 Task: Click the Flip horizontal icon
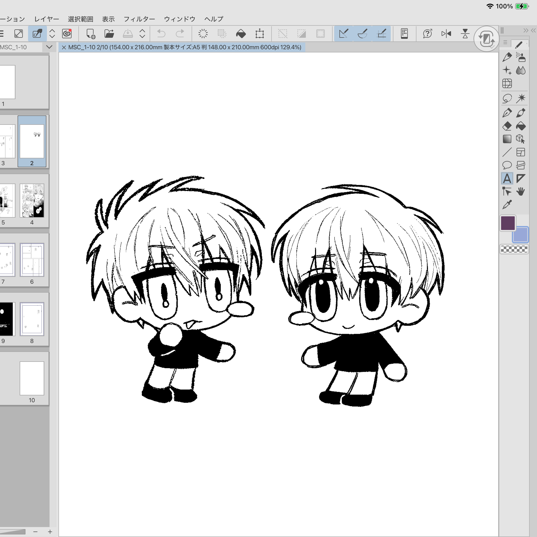point(446,34)
